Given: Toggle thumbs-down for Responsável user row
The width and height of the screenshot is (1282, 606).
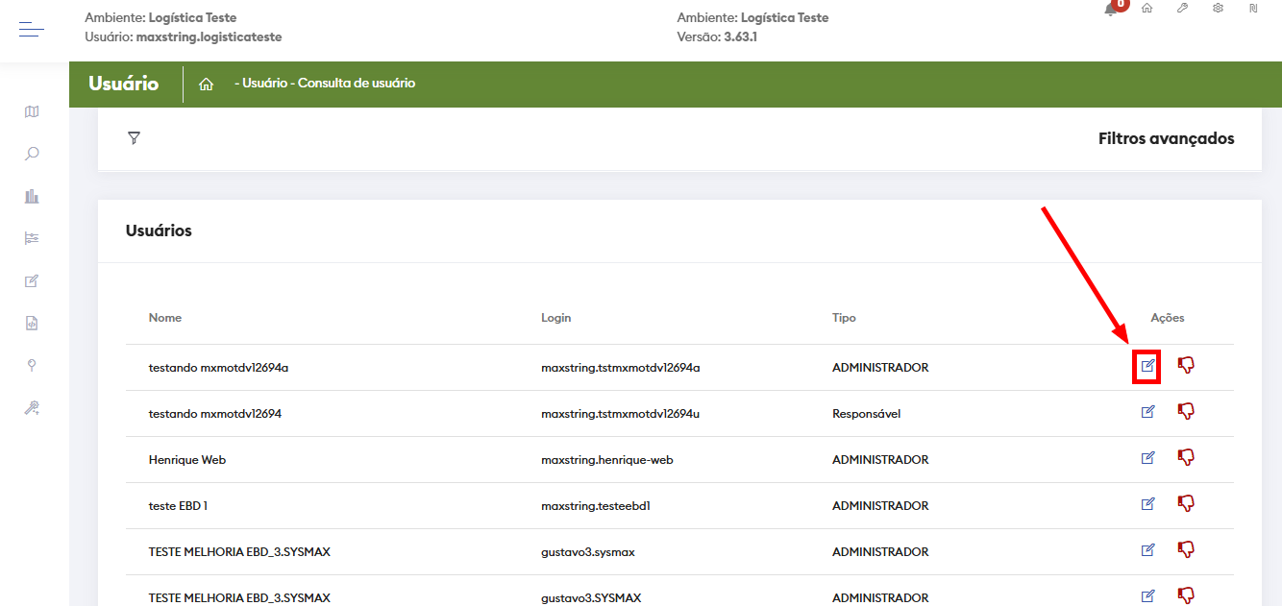Looking at the screenshot, I should tap(1186, 412).
